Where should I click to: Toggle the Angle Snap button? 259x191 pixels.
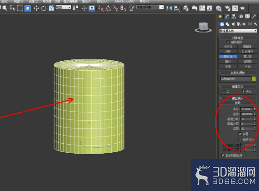pos(108,8)
